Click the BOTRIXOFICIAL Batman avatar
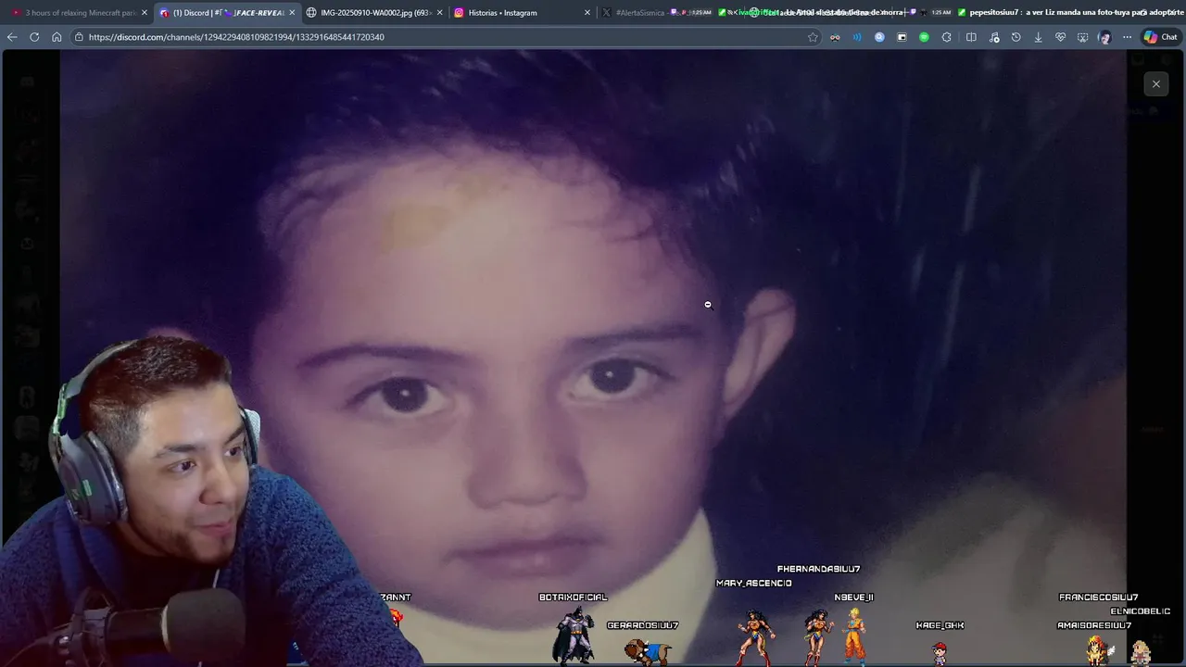This screenshot has width=1186, height=667. point(573,635)
